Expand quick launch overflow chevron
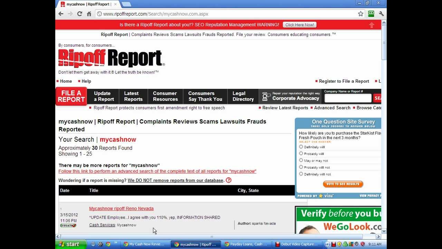This screenshot has height=249, width=442. [116, 243]
